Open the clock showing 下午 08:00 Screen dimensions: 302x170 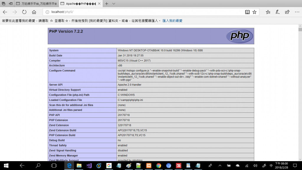click(x=281, y=166)
